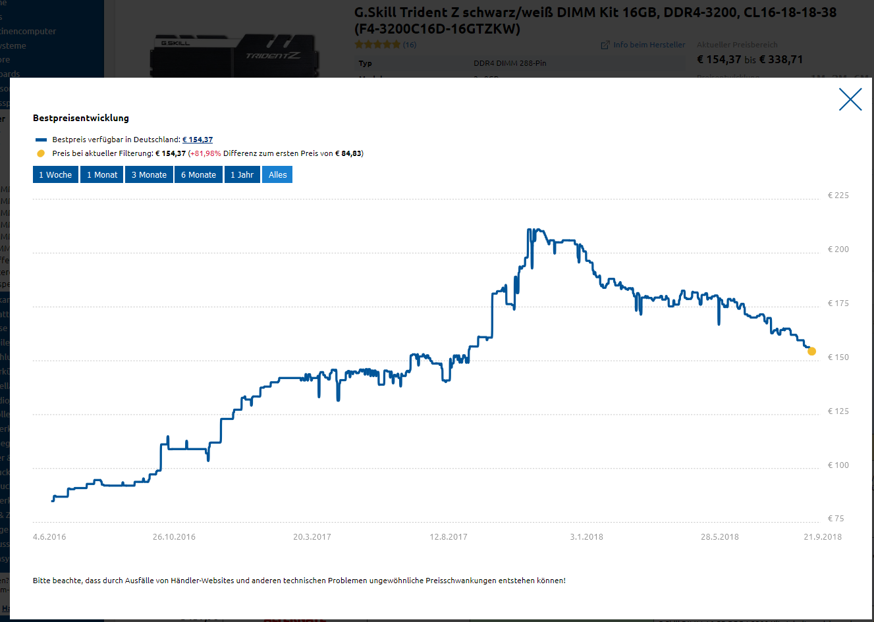Click the € 75 axis label
Viewport: 874px width, 622px height.
click(836, 519)
